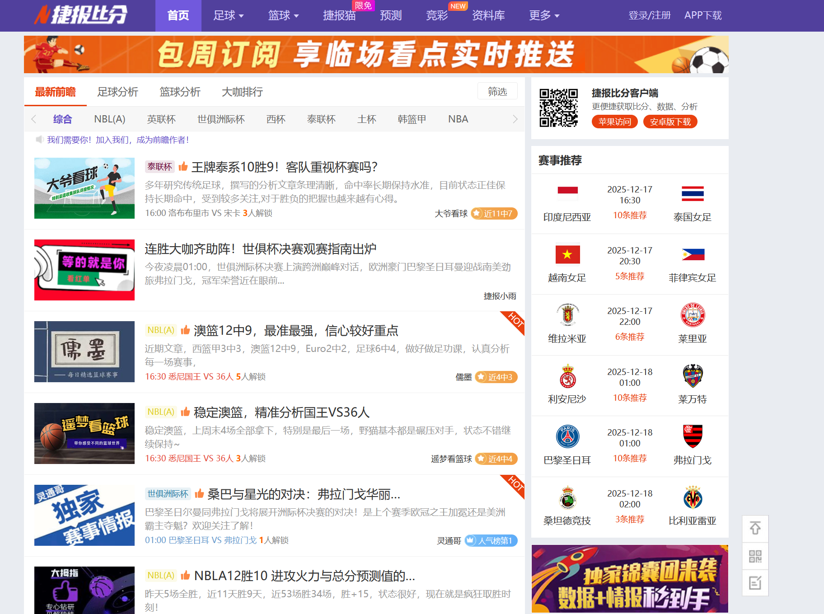Click the thumbs-up icon on 王牌泰系10胜9 article
The height and width of the screenshot is (614, 824).
[x=183, y=166]
